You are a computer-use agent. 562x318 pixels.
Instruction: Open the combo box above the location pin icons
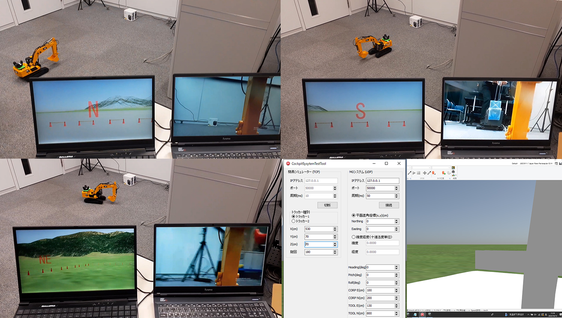click(441, 168)
